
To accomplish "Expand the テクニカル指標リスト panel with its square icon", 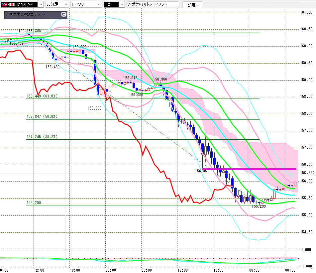I will (x=64, y=14).
